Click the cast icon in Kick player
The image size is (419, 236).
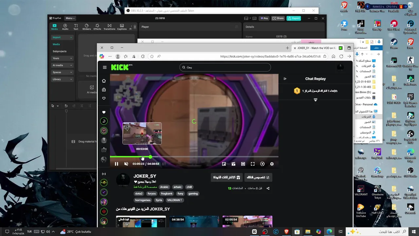click(233, 164)
